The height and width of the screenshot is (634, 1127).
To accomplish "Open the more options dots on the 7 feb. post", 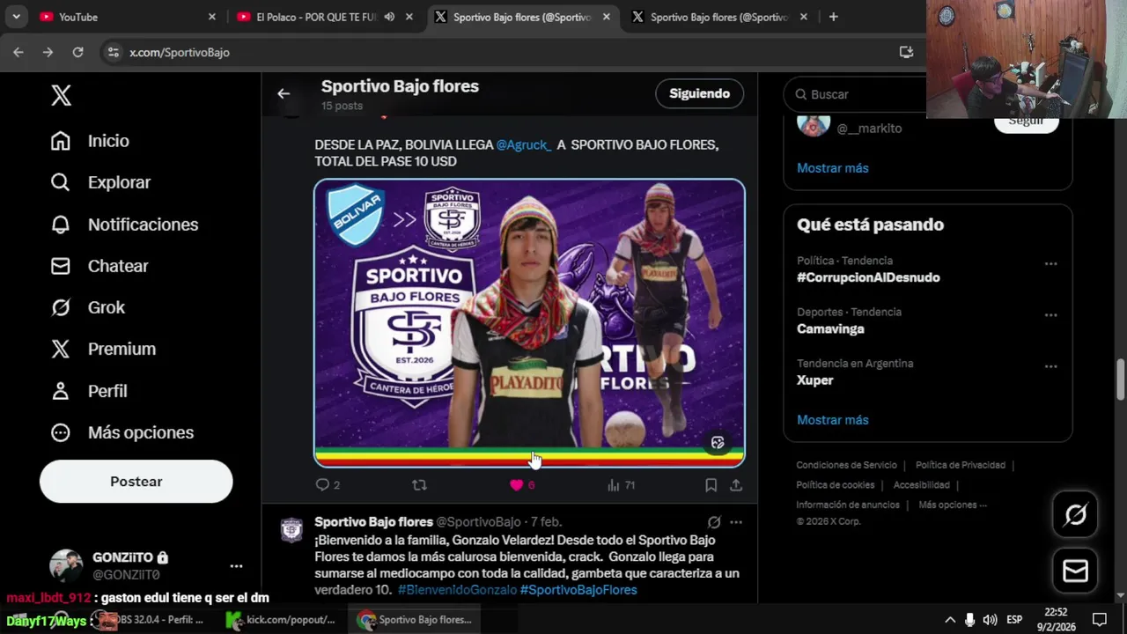I will 736,522.
